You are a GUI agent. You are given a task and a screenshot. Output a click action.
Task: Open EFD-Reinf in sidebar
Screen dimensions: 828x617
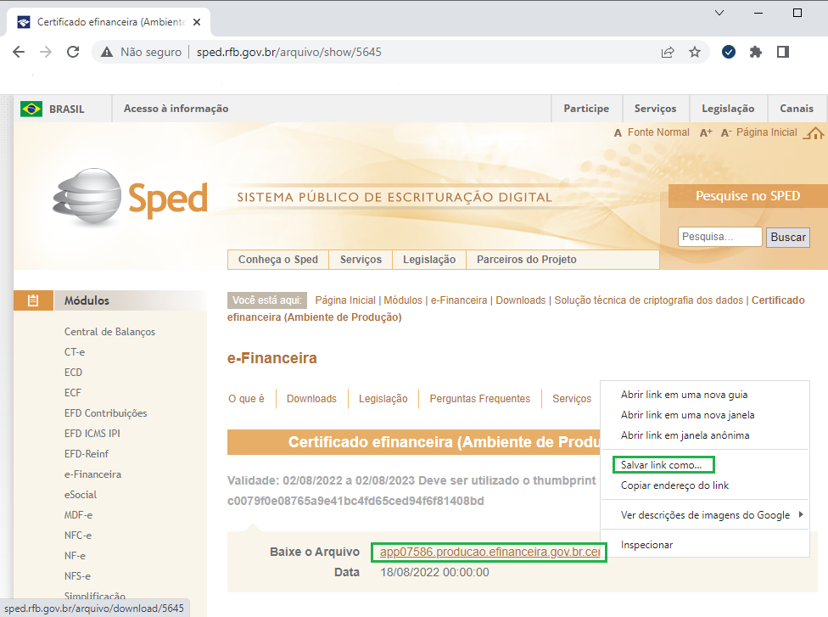[x=87, y=454]
